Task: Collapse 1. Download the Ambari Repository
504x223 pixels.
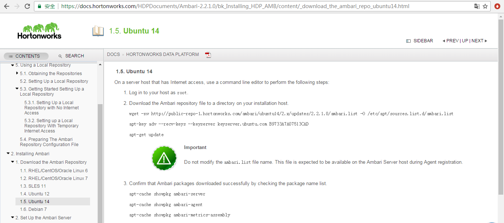Action: (x=13, y=162)
